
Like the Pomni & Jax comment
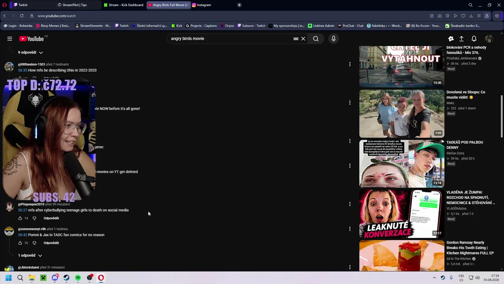[20, 243]
